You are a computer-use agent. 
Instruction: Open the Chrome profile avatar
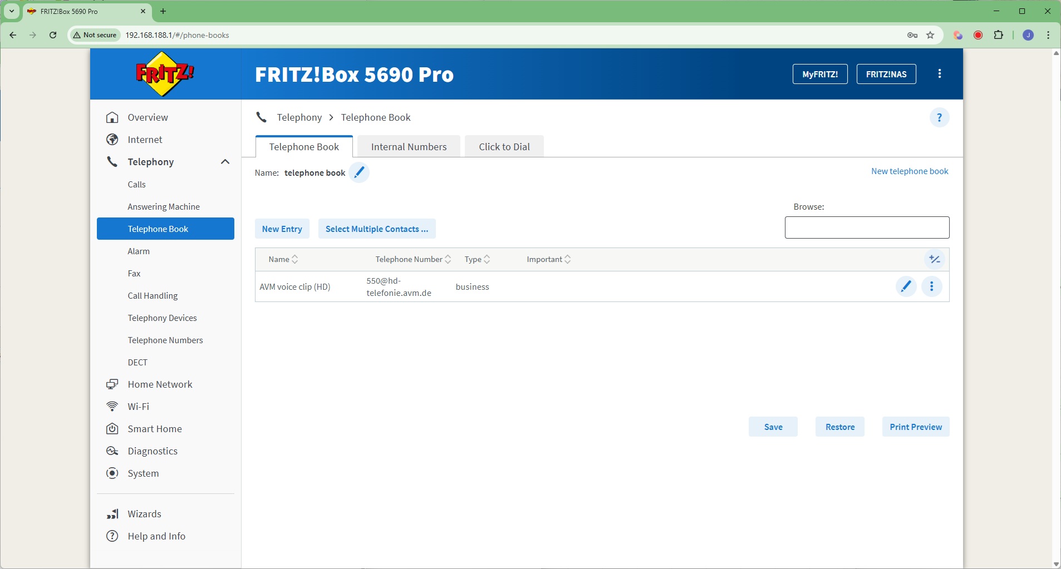tap(1028, 35)
